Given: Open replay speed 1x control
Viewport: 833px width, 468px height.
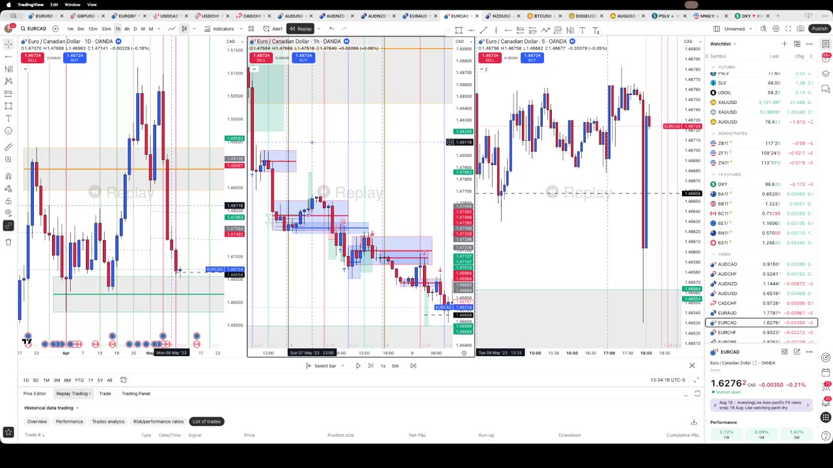Looking at the screenshot, I should (x=383, y=366).
